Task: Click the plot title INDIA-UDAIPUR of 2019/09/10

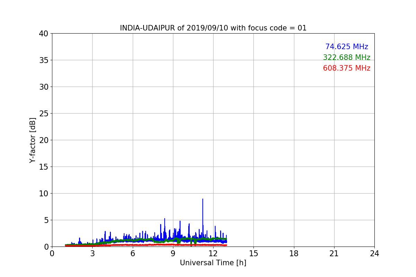Action: tap(213, 28)
